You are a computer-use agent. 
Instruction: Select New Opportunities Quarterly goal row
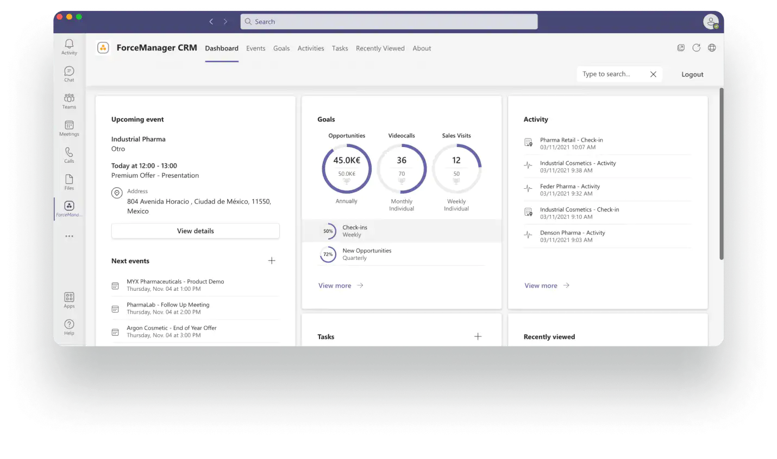click(402, 254)
